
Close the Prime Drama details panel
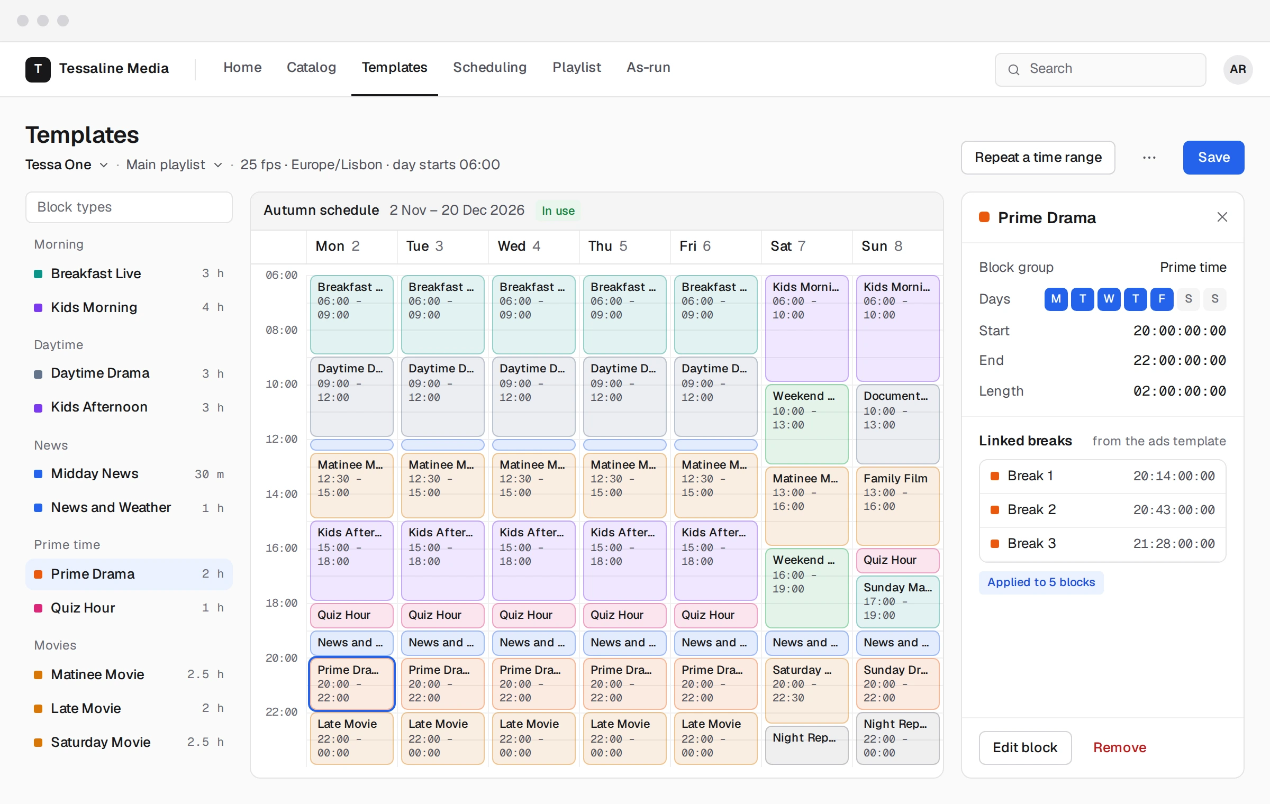coord(1222,217)
